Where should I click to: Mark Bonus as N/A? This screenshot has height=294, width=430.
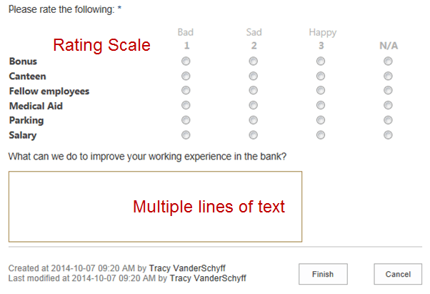coord(388,62)
